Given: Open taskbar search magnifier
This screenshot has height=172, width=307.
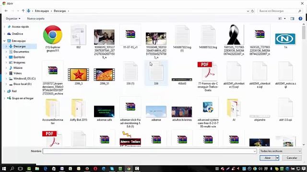Looking at the screenshot, I should click(12, 169).
